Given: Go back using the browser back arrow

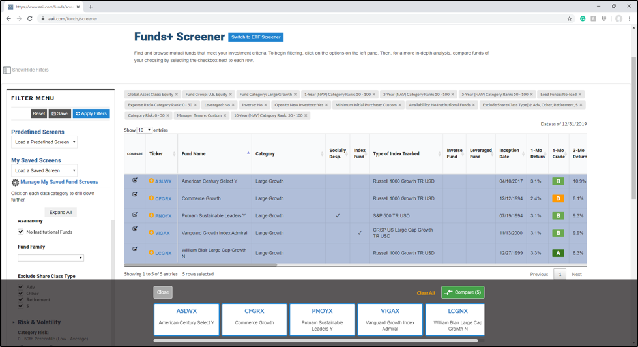Looking at the screenshot, I should tap(8, 19).
